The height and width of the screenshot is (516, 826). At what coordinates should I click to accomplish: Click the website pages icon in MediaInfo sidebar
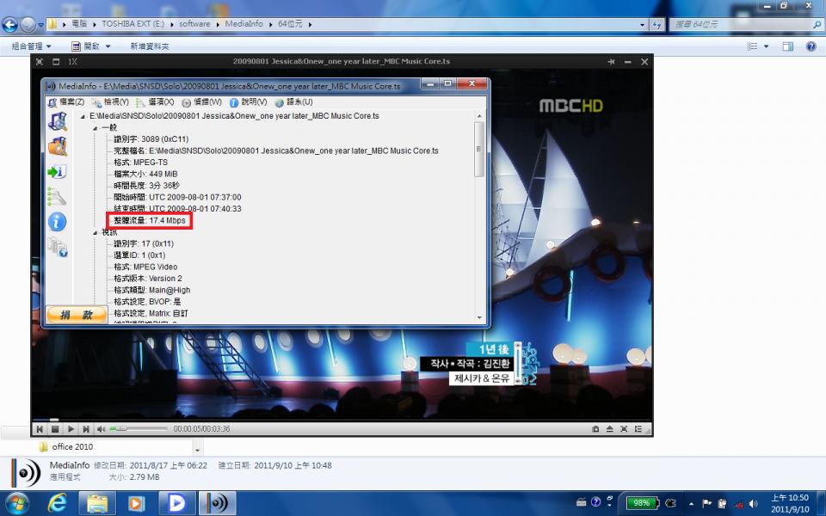click(x=58, y=247)
